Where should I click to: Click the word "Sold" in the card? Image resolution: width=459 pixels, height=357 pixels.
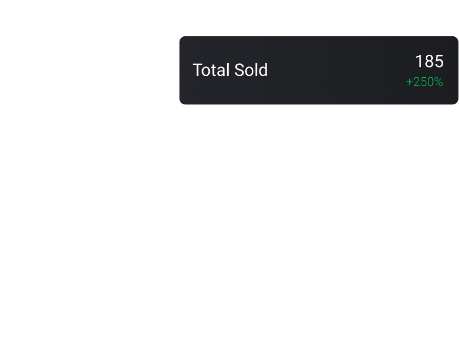(251, 70)
